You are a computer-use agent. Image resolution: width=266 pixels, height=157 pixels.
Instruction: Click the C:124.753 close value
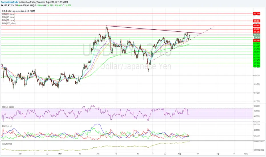(67, 5)
